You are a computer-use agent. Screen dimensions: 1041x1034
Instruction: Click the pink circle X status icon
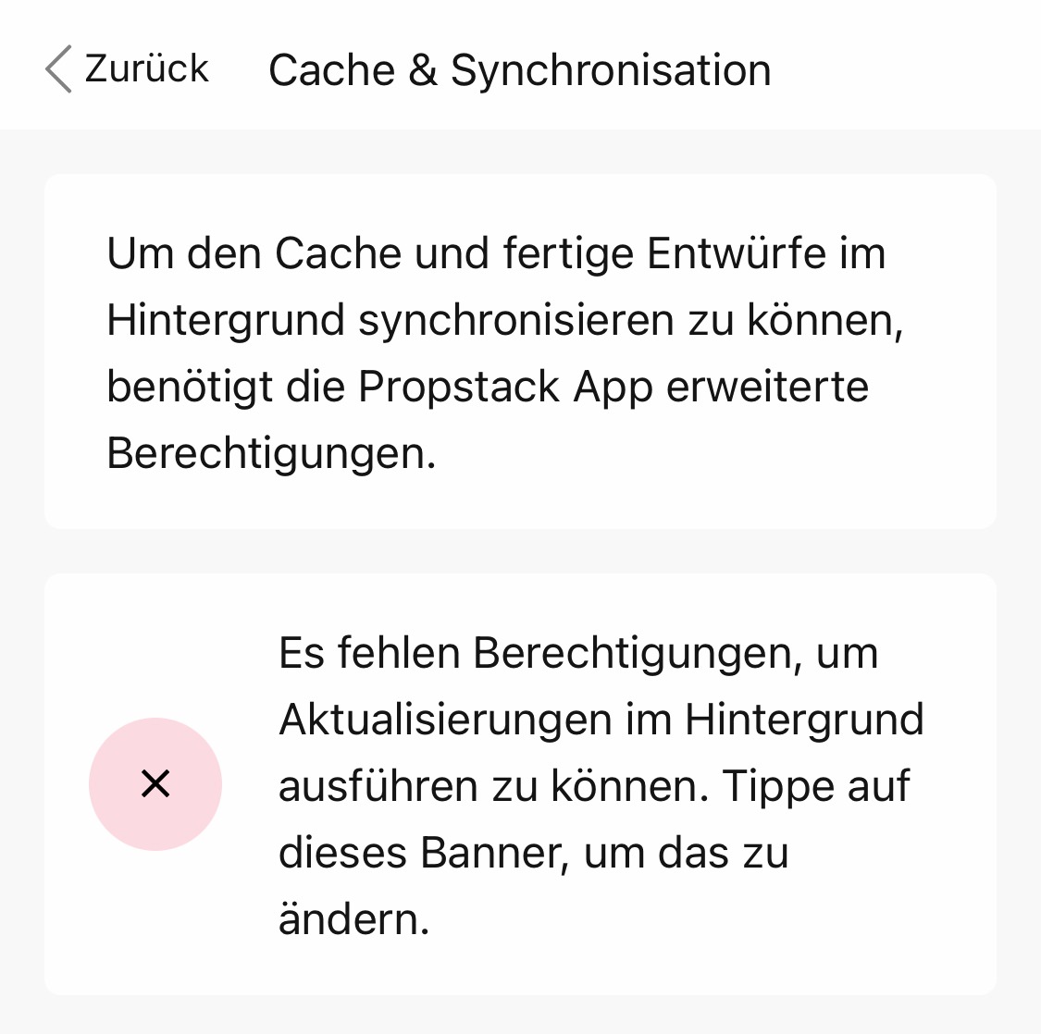click(155, 783)
